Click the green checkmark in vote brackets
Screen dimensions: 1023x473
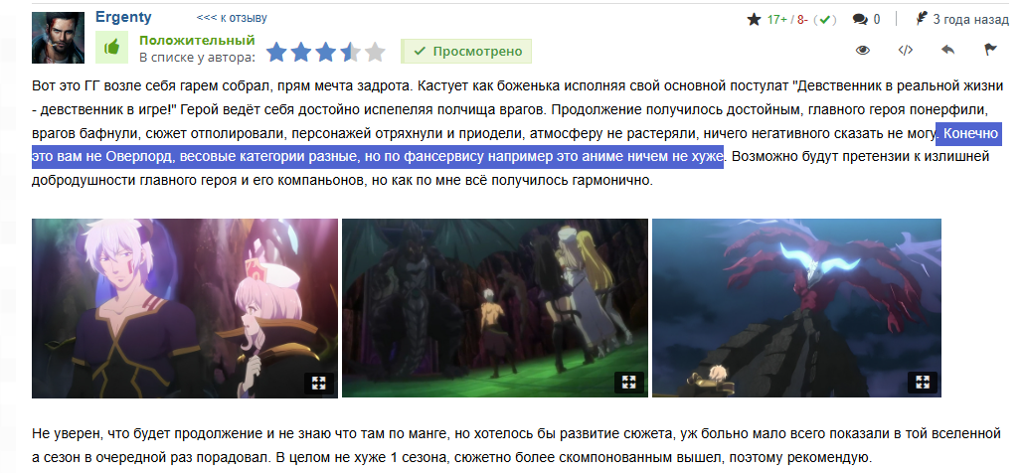point(825,20)
